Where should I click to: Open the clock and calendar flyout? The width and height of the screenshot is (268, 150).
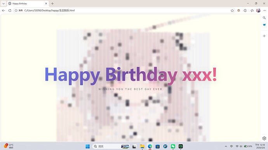tap(260, 146)
